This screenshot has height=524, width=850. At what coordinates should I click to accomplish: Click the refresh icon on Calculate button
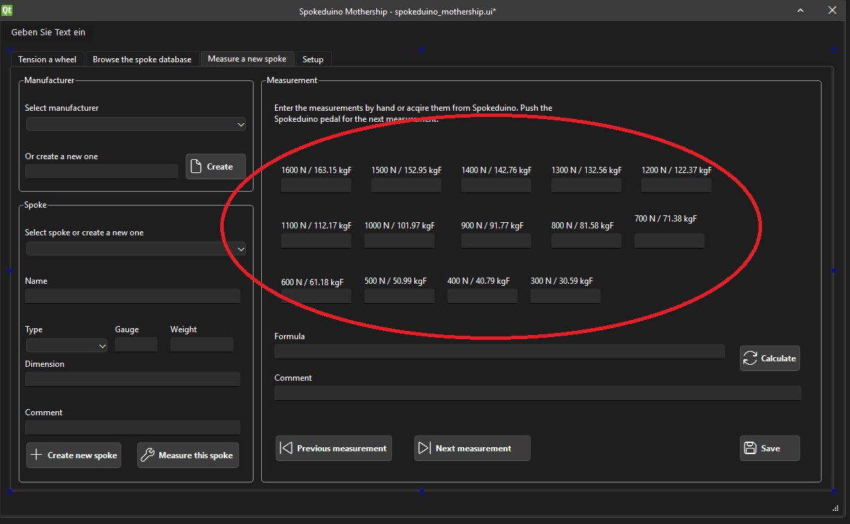[750, 358]
